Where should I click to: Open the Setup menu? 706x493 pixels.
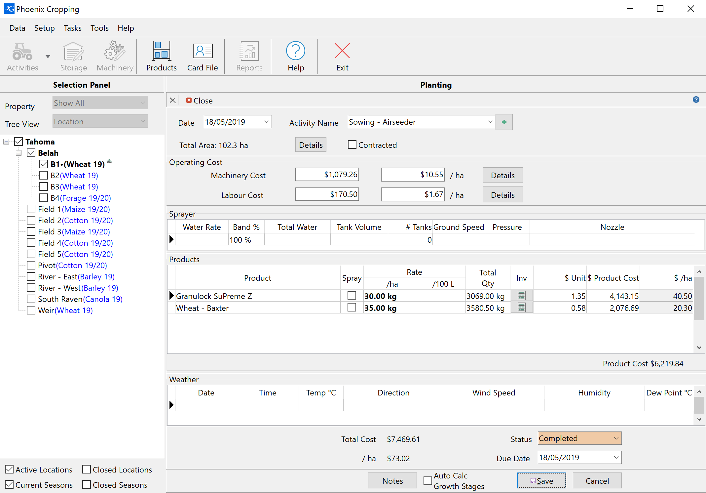point(45,28)
